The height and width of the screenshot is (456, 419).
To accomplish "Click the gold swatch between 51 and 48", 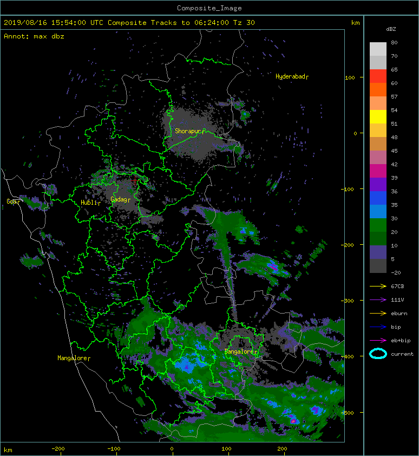I will (378, 130).
